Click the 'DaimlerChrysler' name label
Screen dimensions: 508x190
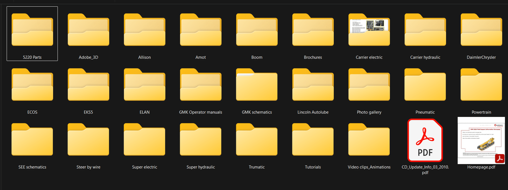(x=481, y=57)
